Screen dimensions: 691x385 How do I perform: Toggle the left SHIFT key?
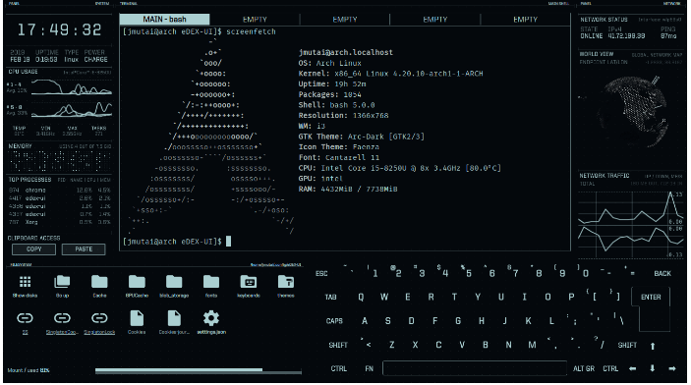coord(338,346)
